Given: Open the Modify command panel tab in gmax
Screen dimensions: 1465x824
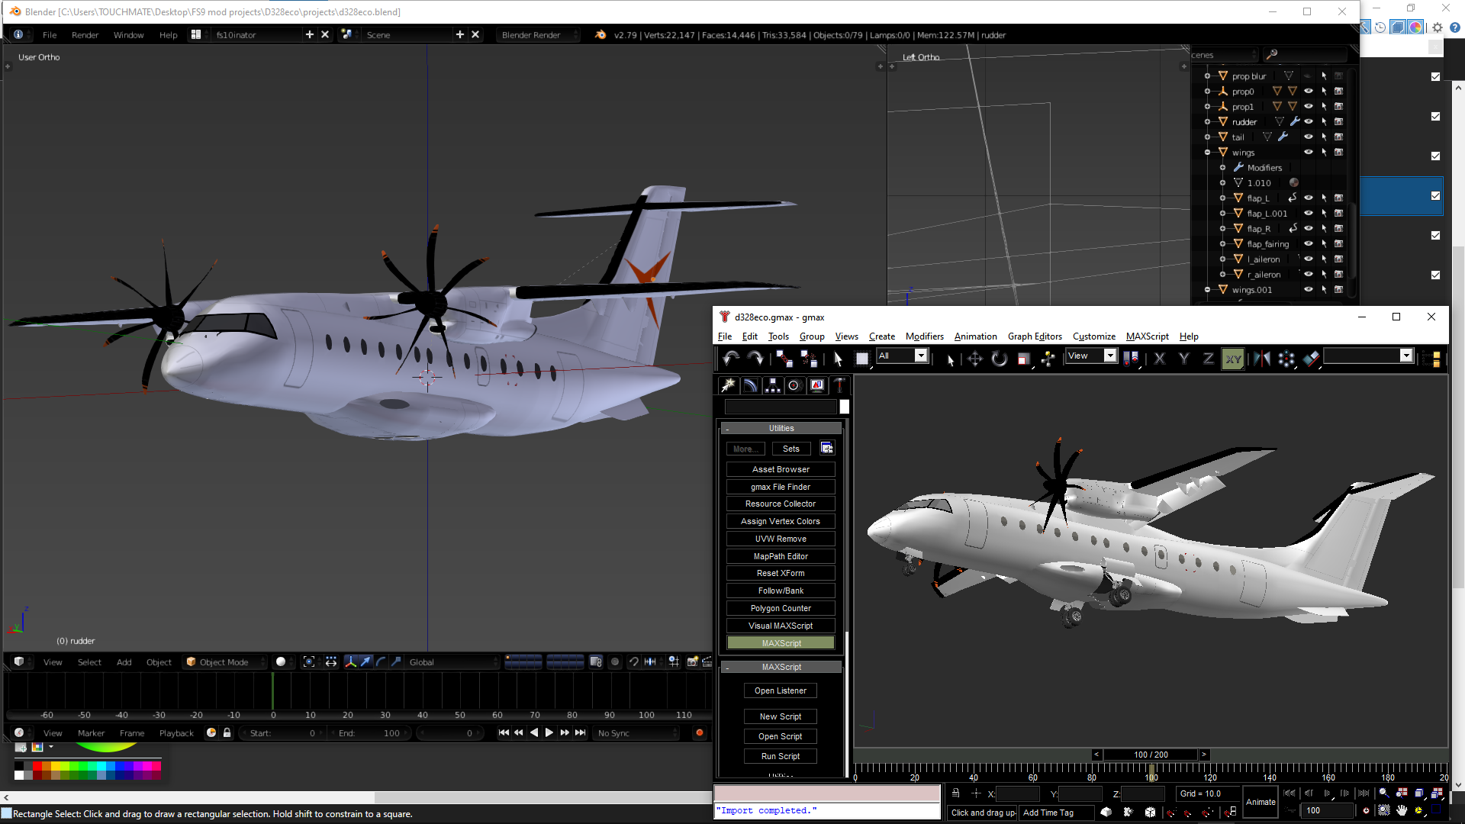Looking at the screenshot, I should [750, 385].
